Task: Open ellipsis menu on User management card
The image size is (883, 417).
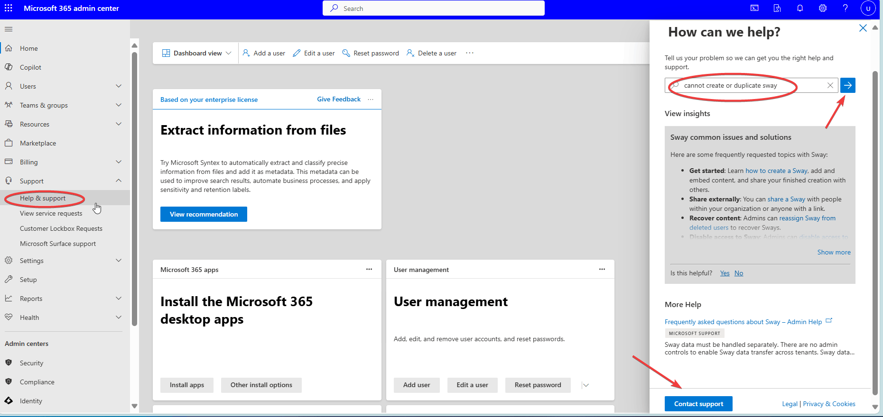Action: pos(602,269)
